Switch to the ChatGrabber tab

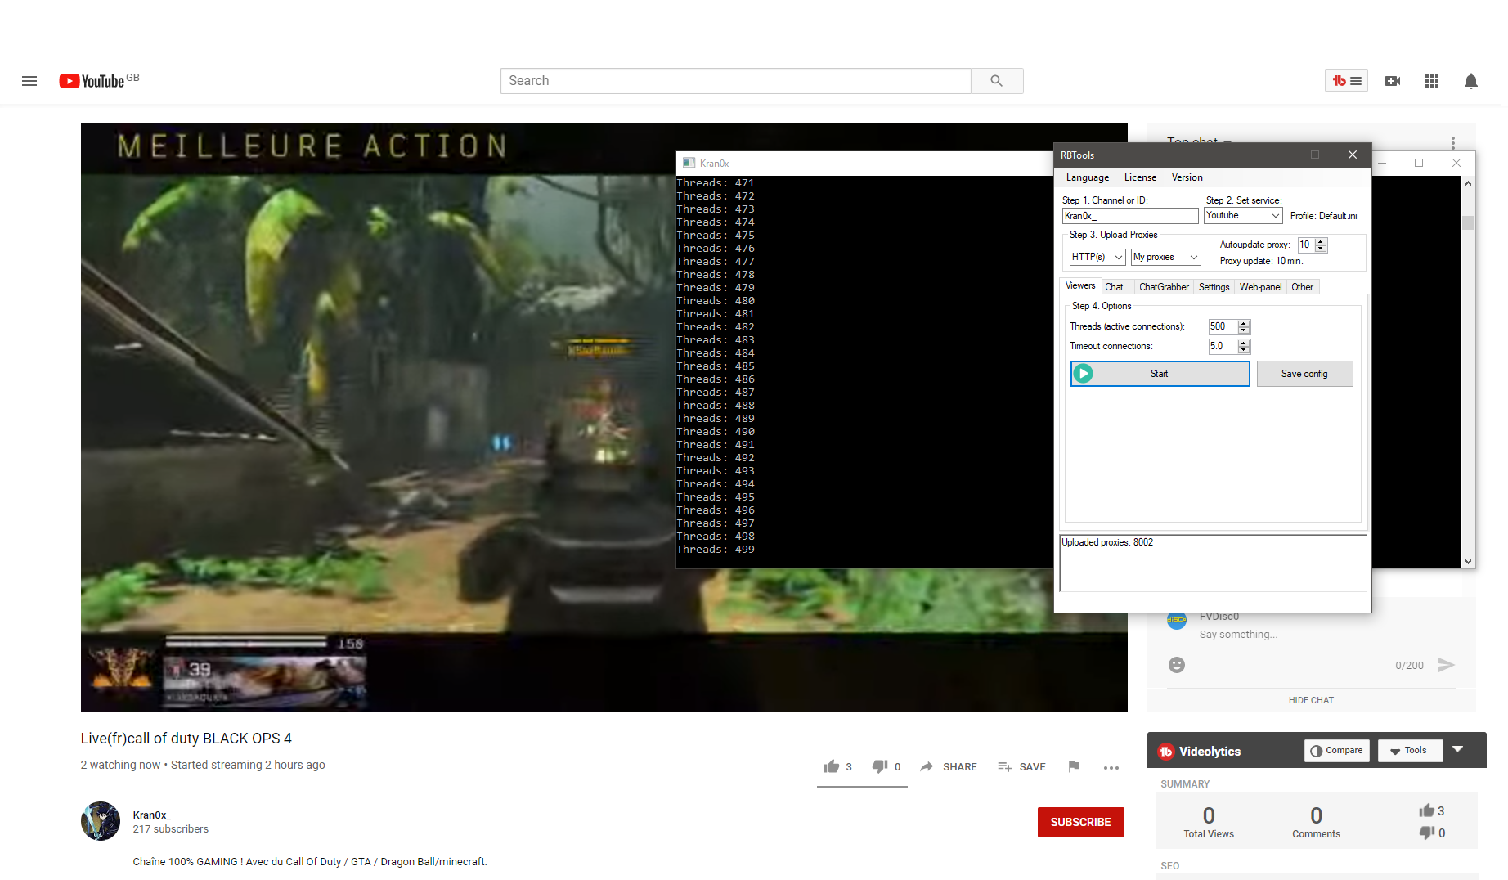(1164, 287)
